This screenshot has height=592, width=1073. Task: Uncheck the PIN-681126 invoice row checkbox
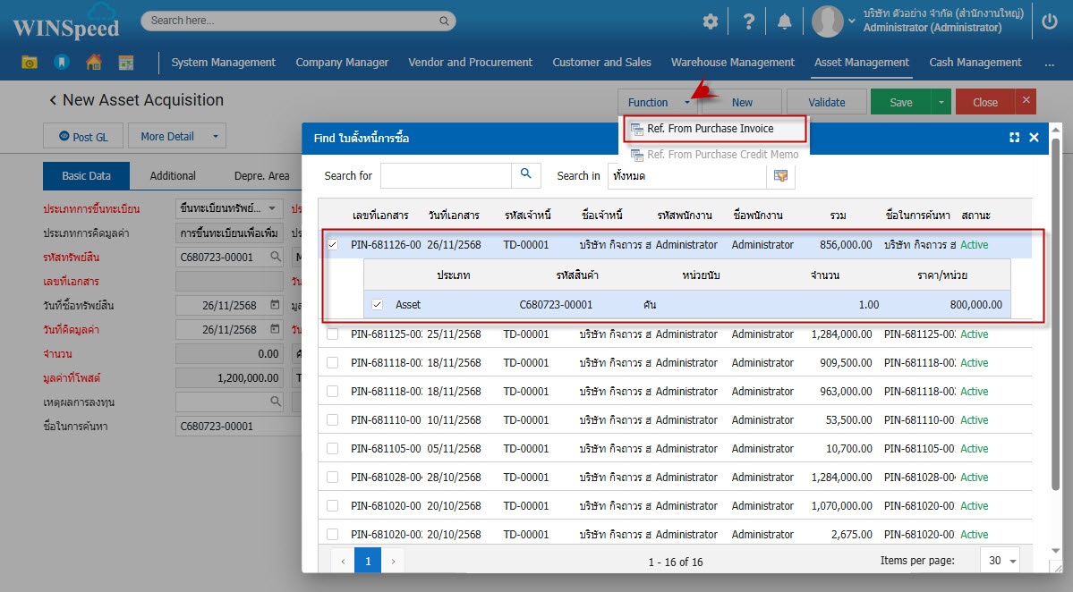pyautogui.click(x=333, y=245)
